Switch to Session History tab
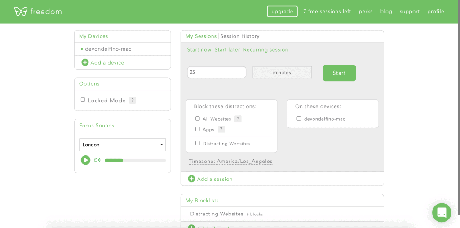460x228 pixels. click(x=240, y=36)
